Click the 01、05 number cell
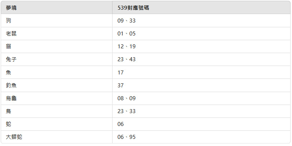Image resolution: width=292 pixels, height=146 pixels. [x=126, y=34]
